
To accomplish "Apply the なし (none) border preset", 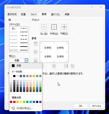I will [44, 27].
